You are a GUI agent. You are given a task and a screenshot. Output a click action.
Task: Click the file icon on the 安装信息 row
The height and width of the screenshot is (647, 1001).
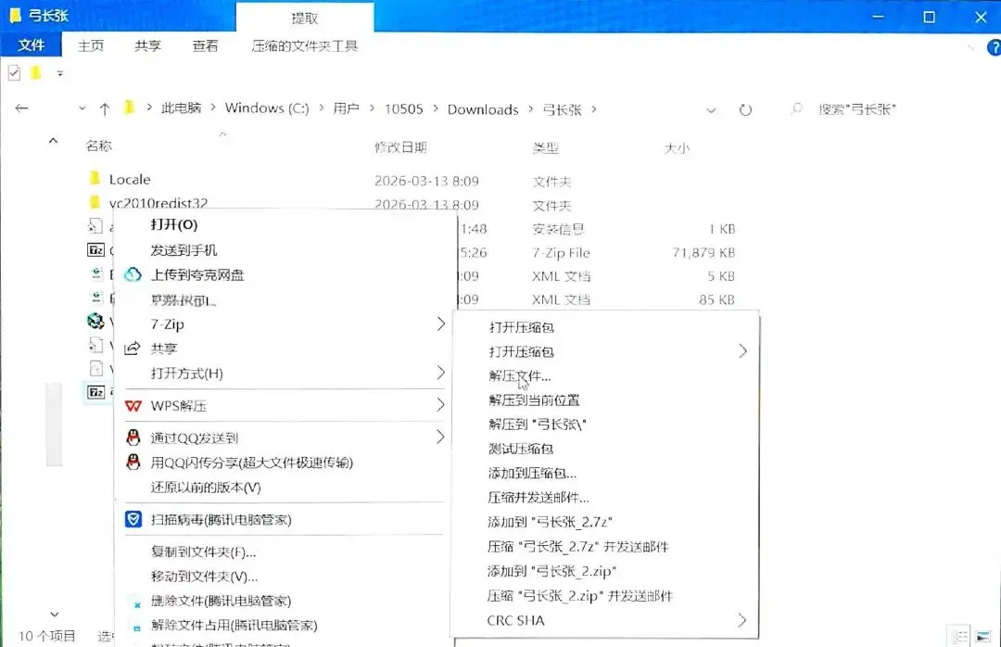click(x=95, y=226)
